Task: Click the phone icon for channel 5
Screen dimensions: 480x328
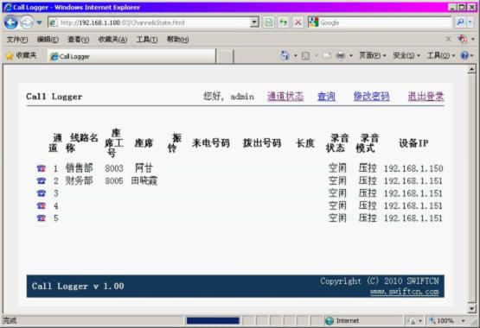Action: (42, 218)
